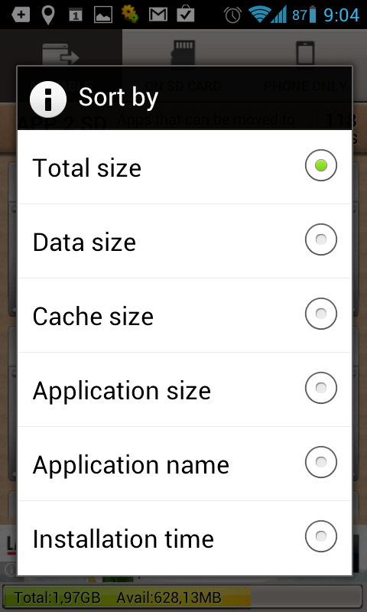Open the location pin status icon
The width and height of the screenshot is (367, 612).
(x=48, y=15)
